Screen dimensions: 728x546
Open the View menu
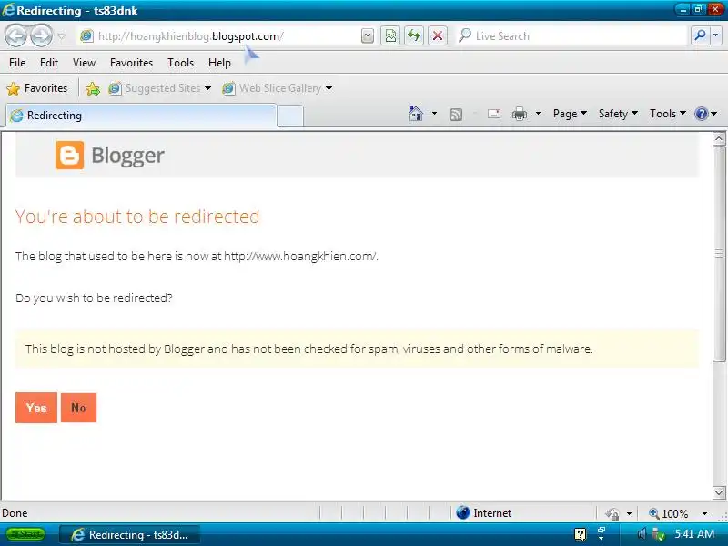point(84,62)
